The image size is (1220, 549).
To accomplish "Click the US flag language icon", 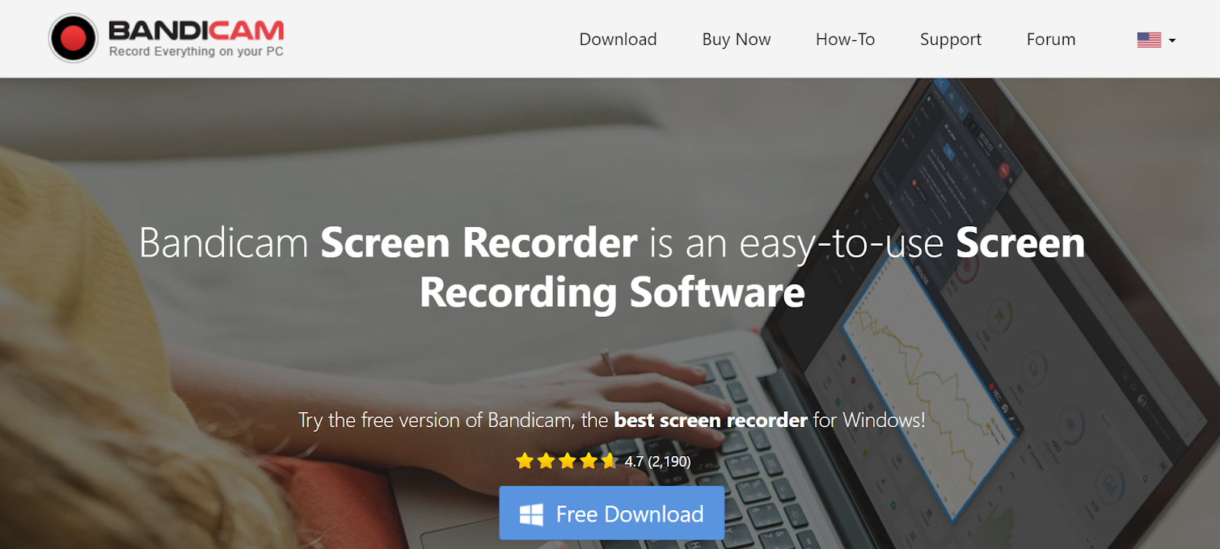I will [1148, 40].
